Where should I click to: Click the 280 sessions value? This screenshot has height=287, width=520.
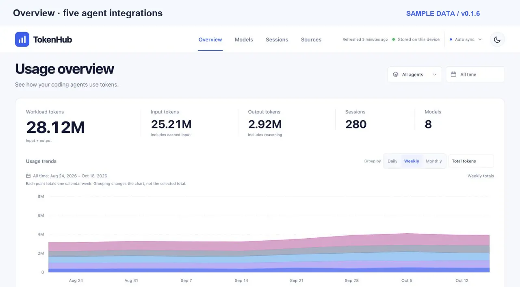pos(356,124)
